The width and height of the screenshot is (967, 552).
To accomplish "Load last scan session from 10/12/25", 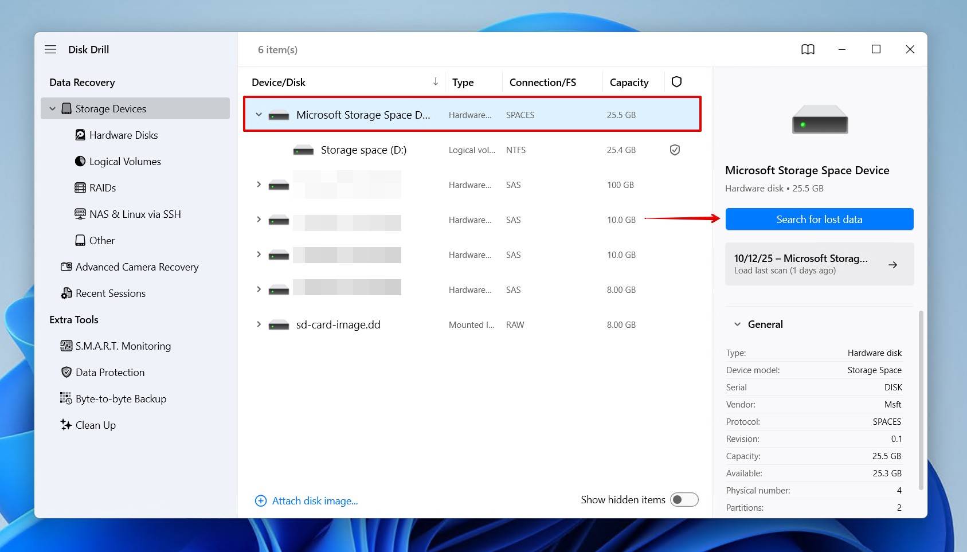I will pos(819,264).
